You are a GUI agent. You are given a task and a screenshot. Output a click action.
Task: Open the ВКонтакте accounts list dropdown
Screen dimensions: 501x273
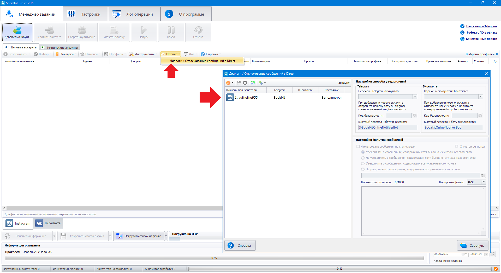[480, 97]
